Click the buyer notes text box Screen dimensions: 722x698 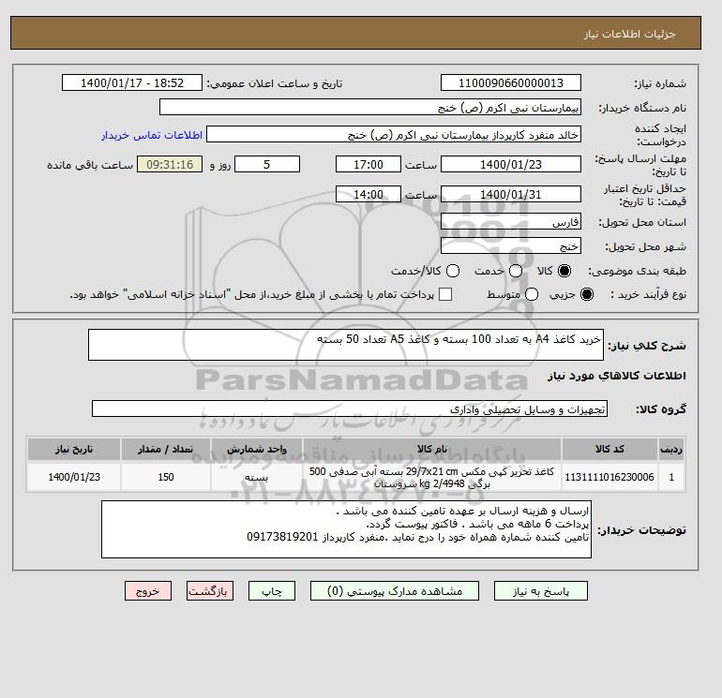(x=346, y=529)
